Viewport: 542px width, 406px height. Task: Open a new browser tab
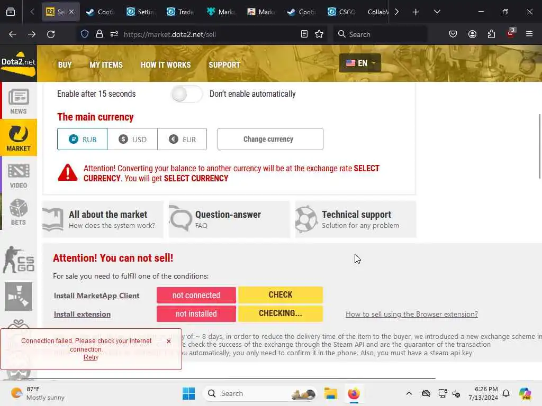point(416,12)
